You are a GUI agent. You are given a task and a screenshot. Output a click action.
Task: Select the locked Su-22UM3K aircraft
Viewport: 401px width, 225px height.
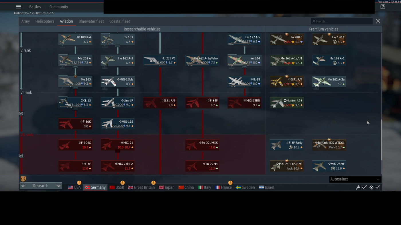point(202,145)
